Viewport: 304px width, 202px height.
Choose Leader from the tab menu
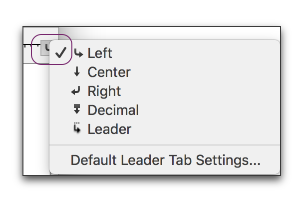point(109,129)
